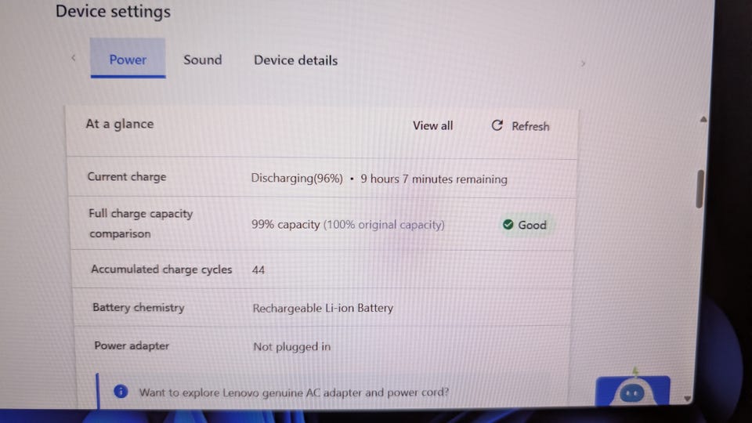752x423 pixels.
Task: Click the vertical scrollbar thumb
Action: (700, 189)
